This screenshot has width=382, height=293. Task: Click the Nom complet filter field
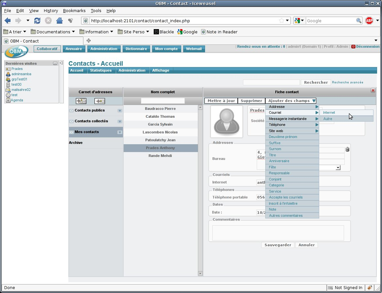[163, 101]
